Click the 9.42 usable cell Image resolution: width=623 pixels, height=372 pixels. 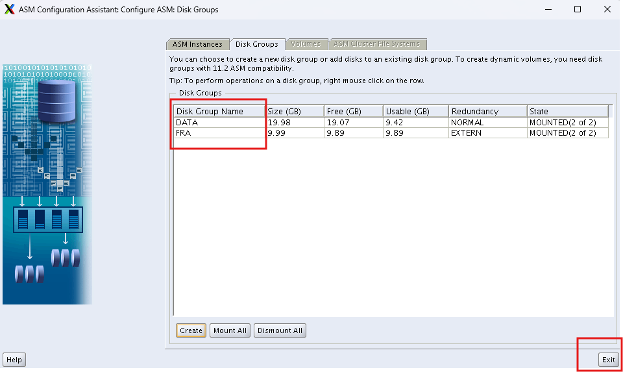tap(416, 123)
